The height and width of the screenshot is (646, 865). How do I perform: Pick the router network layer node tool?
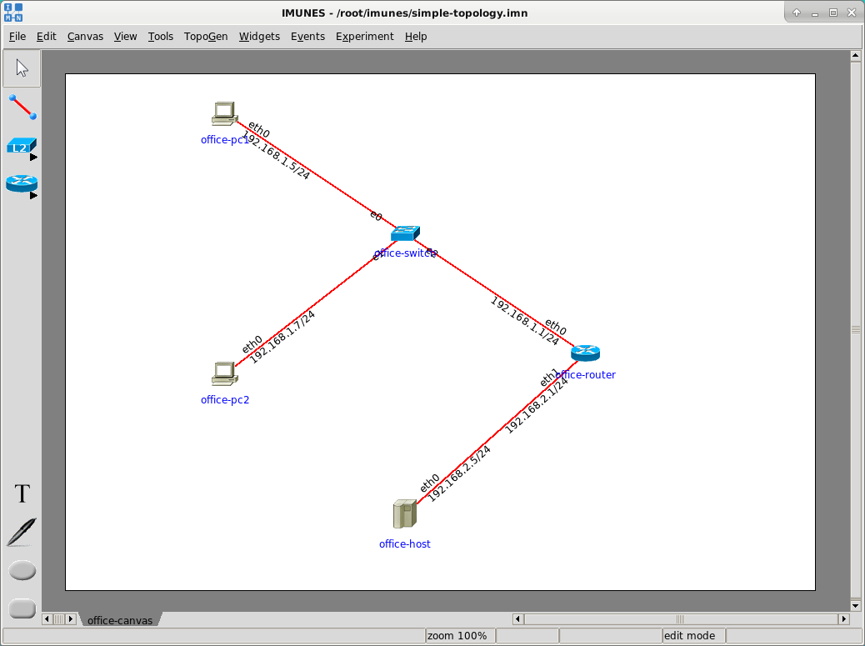pyautogui.click(x=22, y=183)
